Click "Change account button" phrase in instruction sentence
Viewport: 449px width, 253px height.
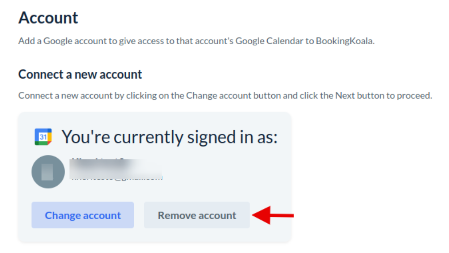tap(234, 96)
